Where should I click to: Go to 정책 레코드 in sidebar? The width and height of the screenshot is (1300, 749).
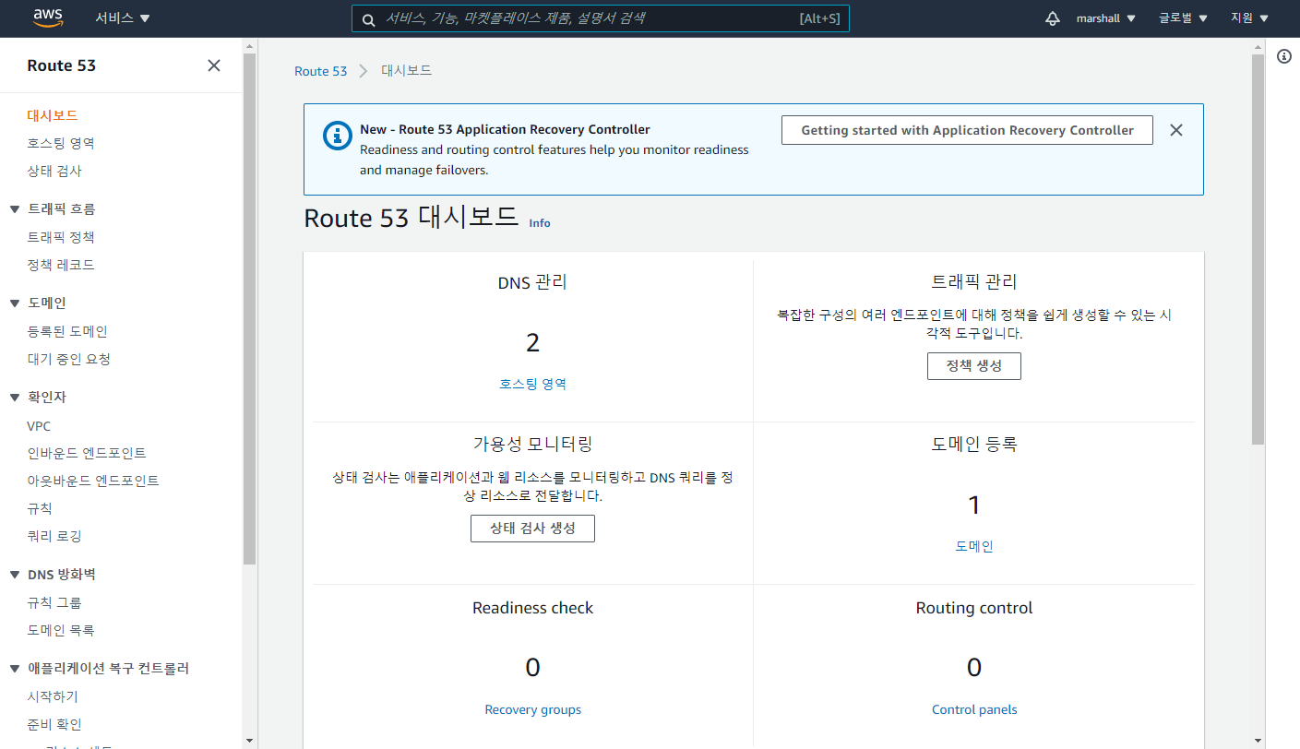pyautogui.click(x=61, y=265)
